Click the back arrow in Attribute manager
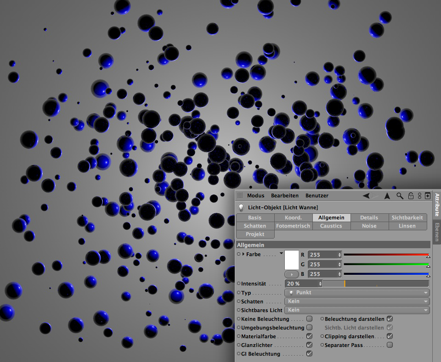Screen dimensions: 441x362 (366, 196)
